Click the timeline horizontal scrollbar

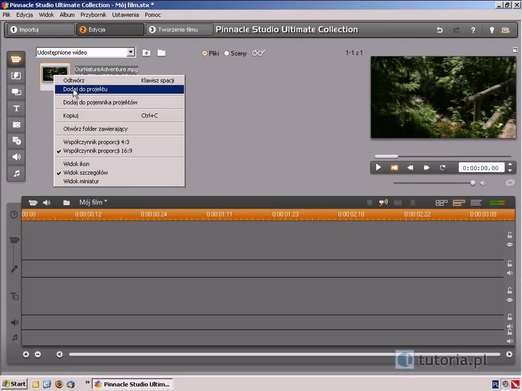(284, 355)
